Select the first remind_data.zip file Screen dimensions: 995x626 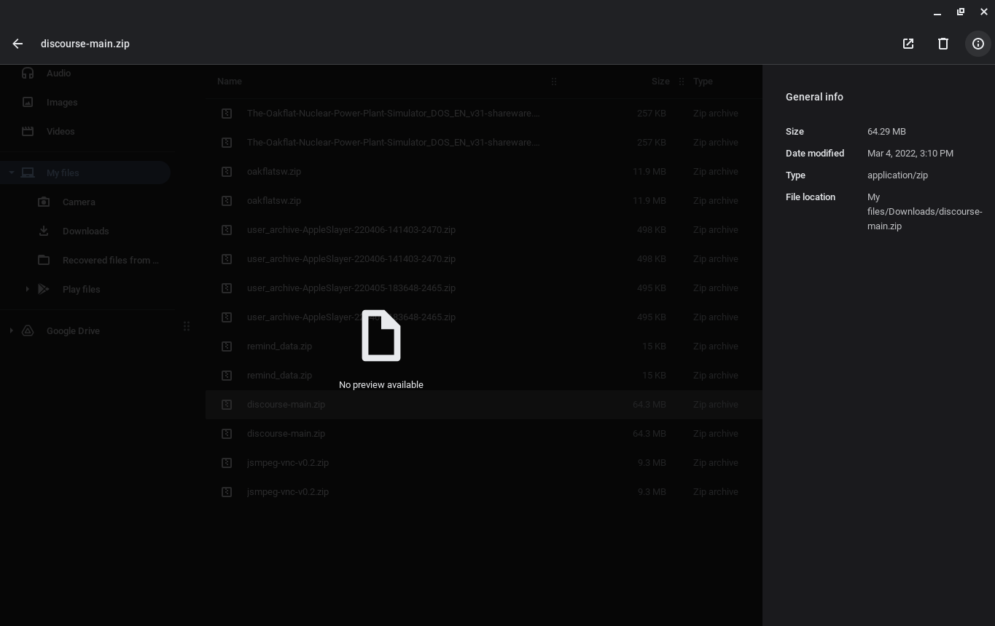[279, 346]
